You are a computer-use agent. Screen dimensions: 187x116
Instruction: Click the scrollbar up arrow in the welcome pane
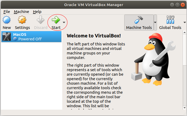point(184,33)
